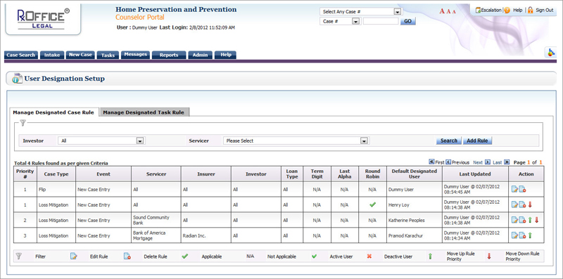Delete the Dummy User Flip rule

[x=522, y=189]
